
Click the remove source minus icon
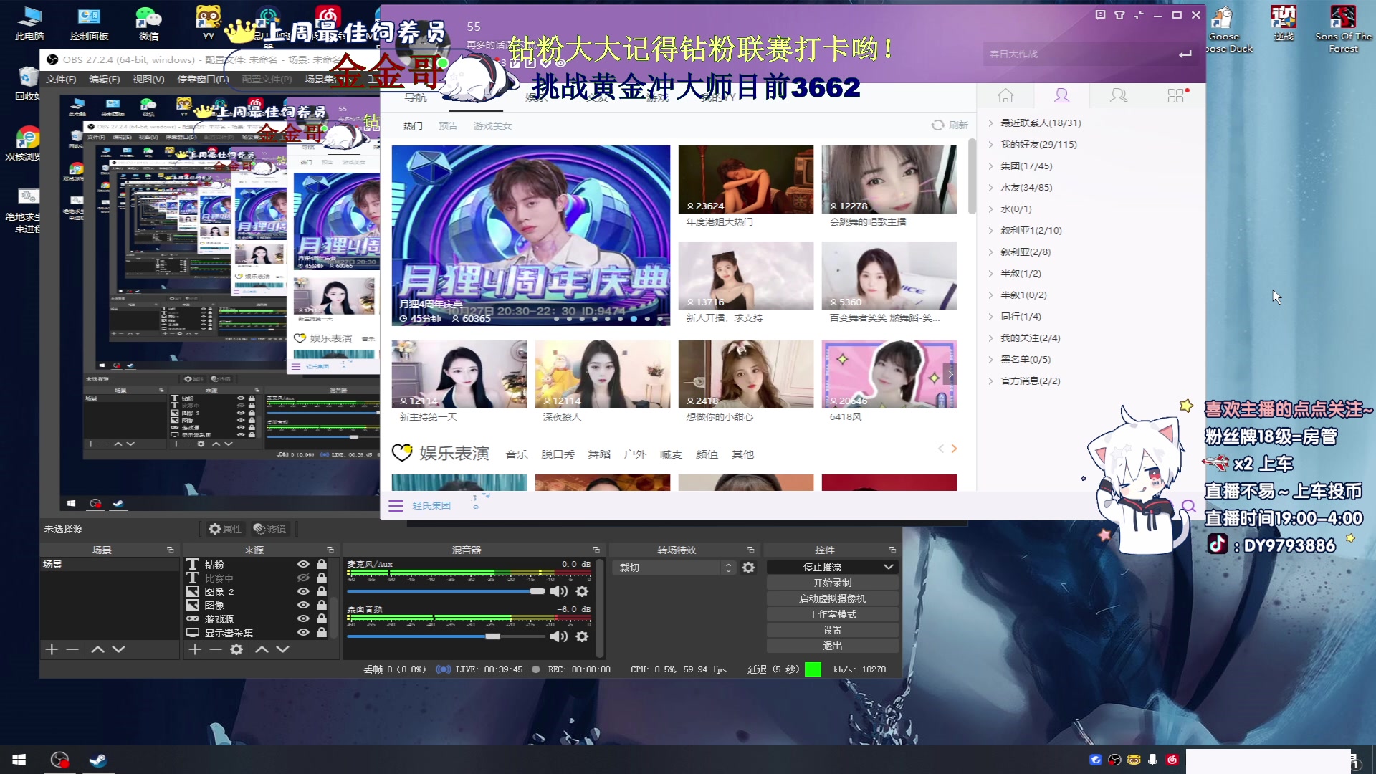[x=216, y=649]
